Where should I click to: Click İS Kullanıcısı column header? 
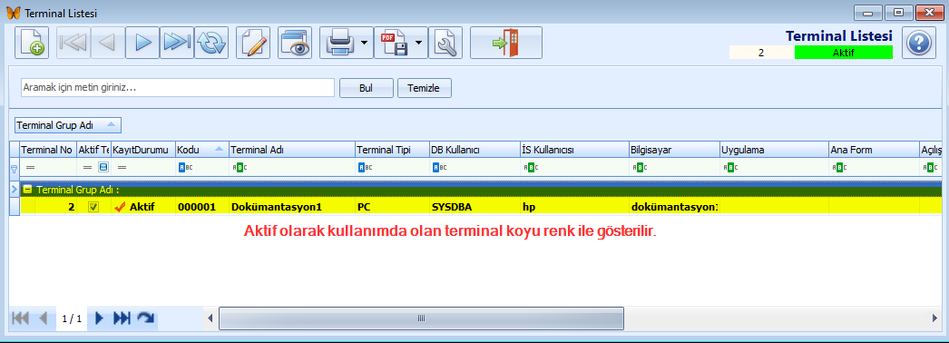click(573, 150)
